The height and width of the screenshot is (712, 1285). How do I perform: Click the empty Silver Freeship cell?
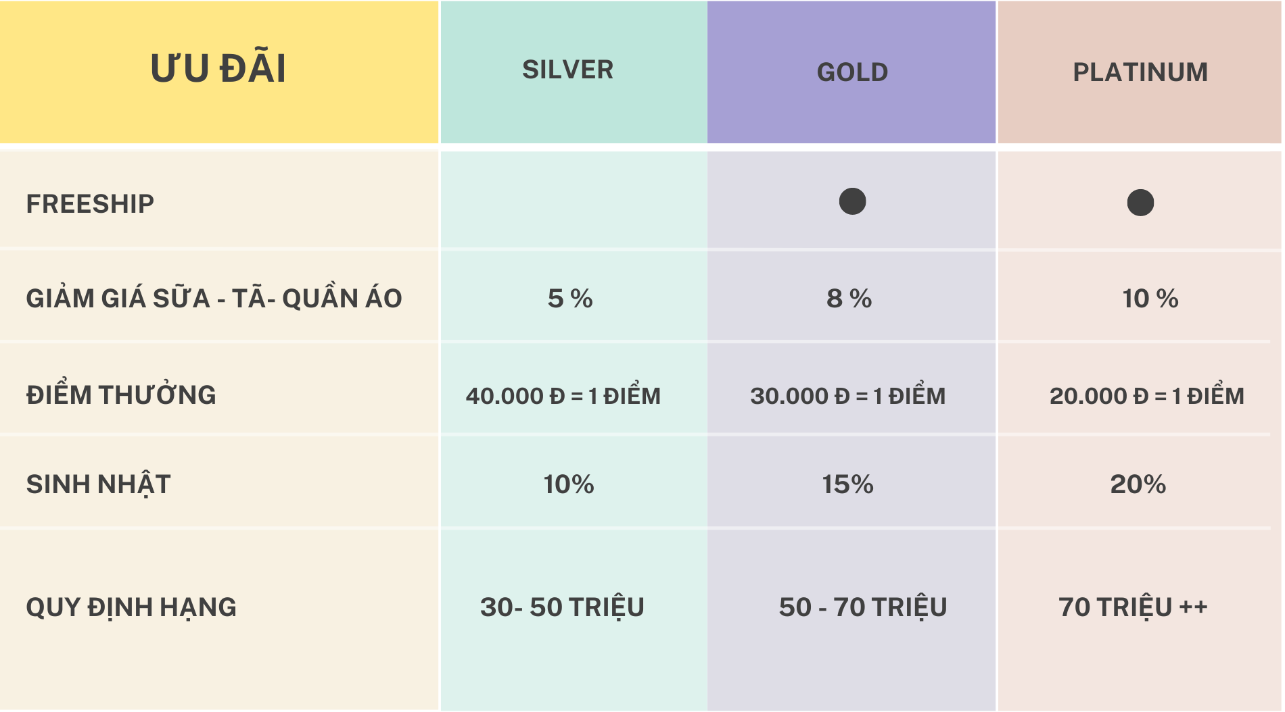[x=574, y=200]
